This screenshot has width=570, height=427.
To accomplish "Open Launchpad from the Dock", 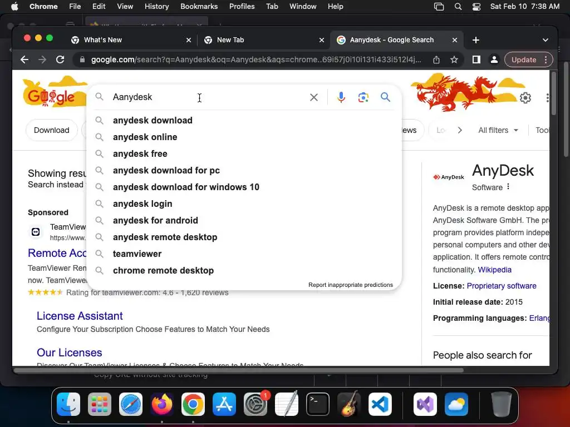I will [100, 404].
